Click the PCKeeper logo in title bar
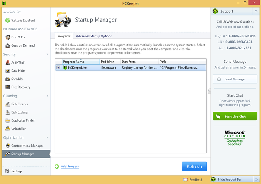This screenshot has height=184, width=261. click(4, 3)
